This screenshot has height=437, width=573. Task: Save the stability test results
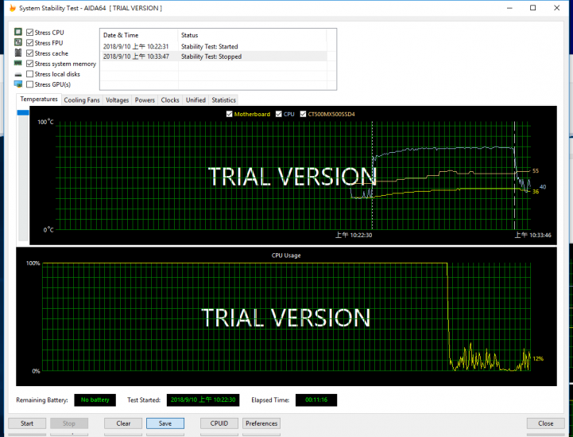click(165, 423)
